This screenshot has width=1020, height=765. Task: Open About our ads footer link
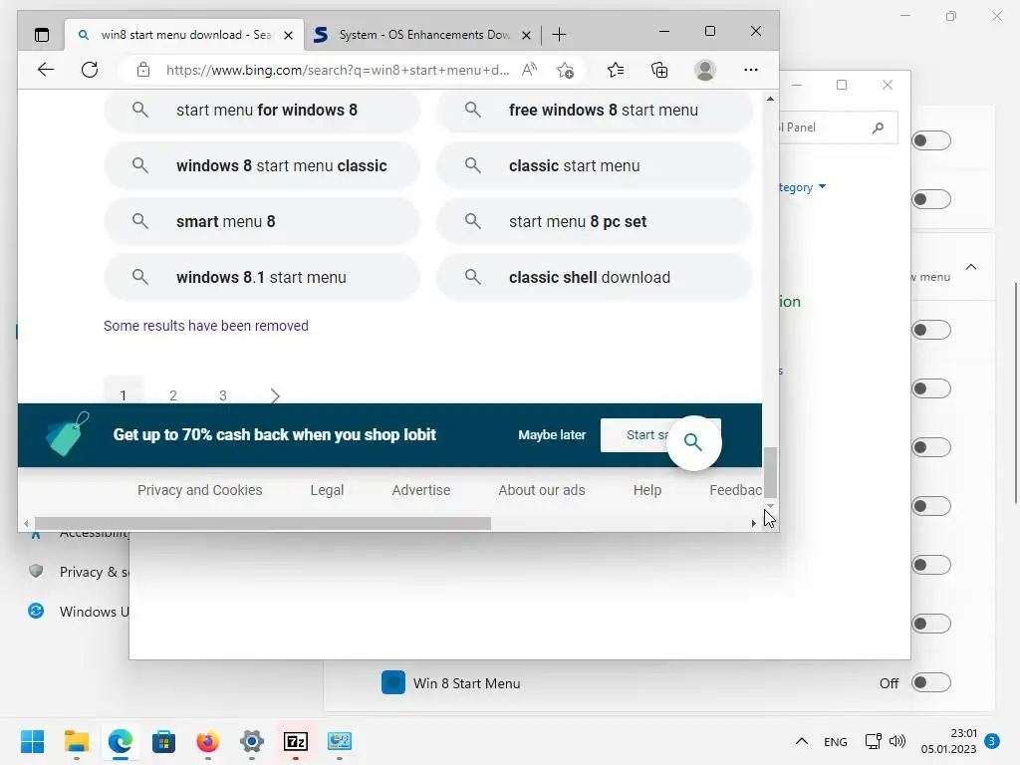tap(541, 490)
